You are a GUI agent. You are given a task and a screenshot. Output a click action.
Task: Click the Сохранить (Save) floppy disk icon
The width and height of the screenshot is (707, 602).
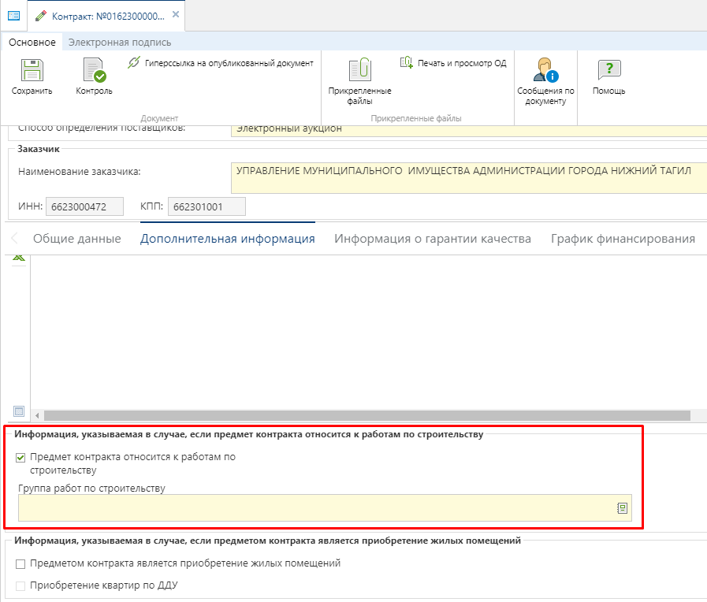click(32, 71)
